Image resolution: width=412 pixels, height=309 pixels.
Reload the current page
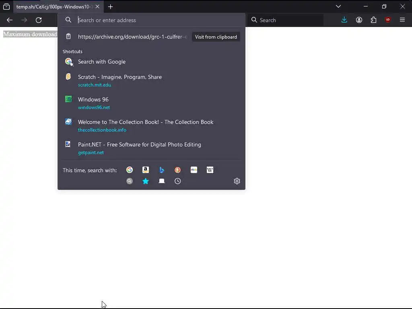[39, 20]
